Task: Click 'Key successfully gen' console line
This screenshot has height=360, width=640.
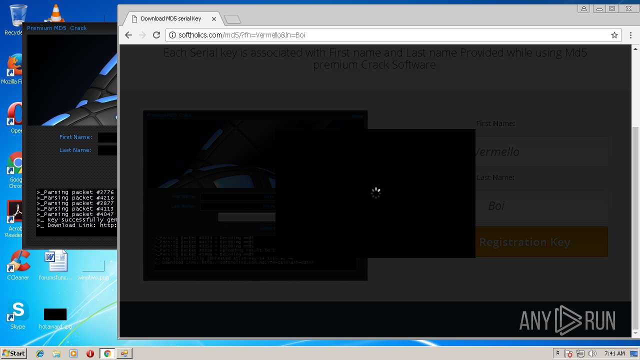Action: (x=76, y=220)
